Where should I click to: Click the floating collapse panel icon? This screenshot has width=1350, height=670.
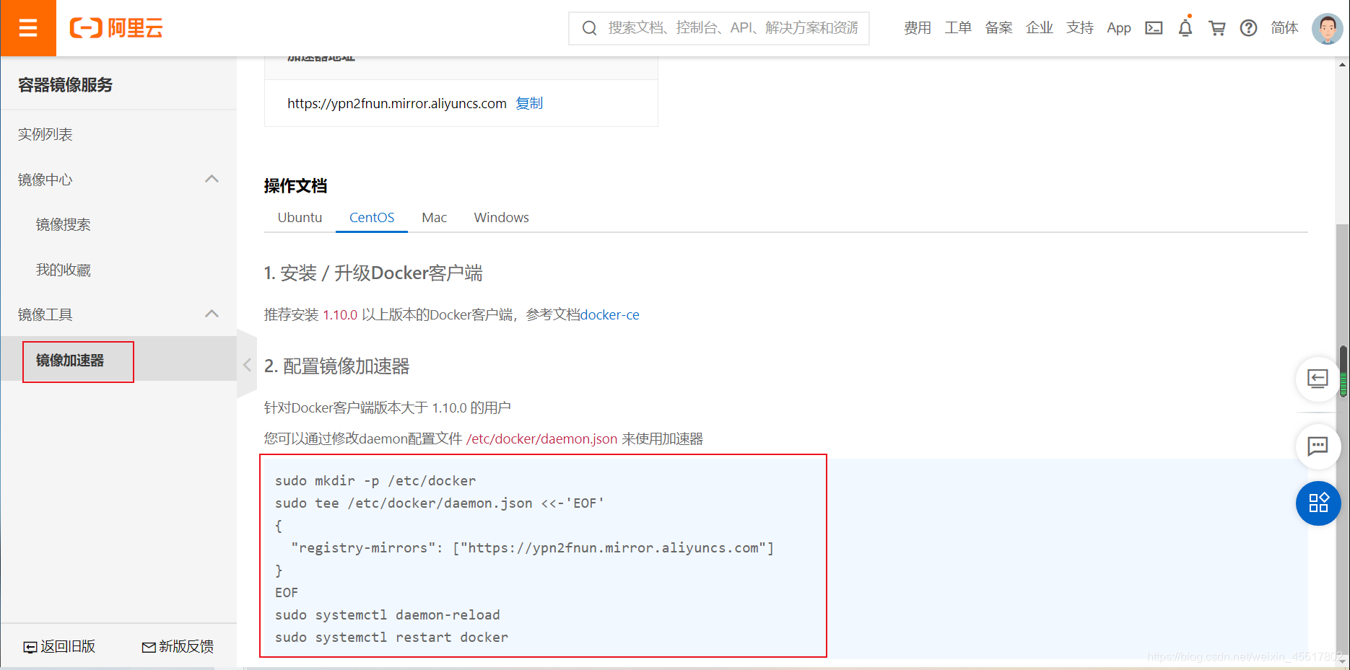pyautogui.click(x=1318, y=379)
